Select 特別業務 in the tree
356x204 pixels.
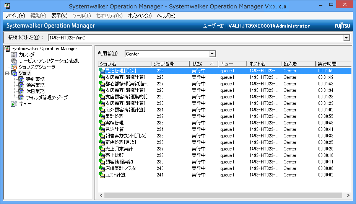pyautogui.click(x=35, y=79)
